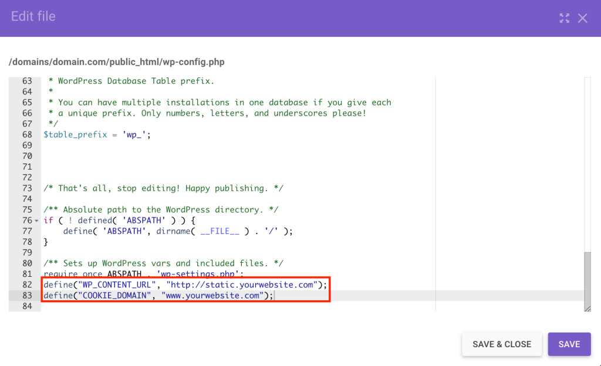
Task: Place cursor in the WP_CONTENT_URL define line
Action: pyautogui.click(x=176, y=284)
